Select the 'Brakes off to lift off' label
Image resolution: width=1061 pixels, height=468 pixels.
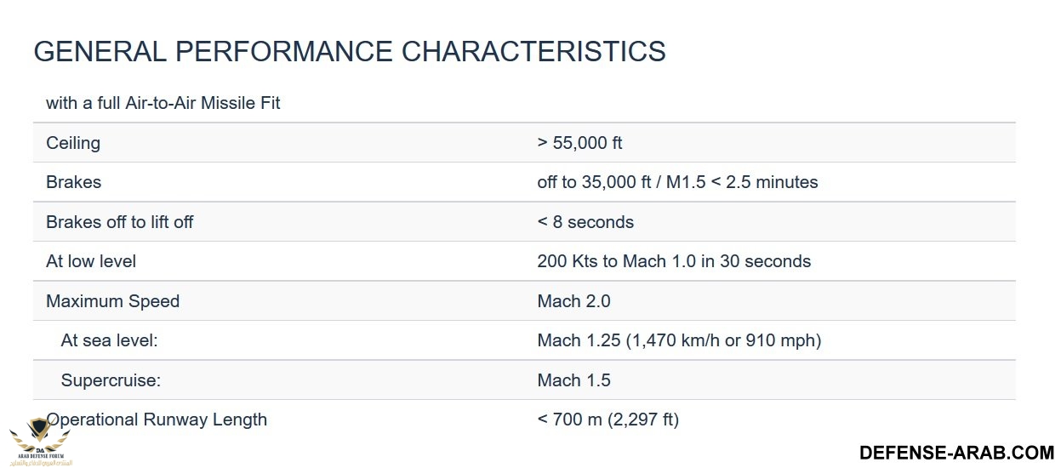(119, 222)
